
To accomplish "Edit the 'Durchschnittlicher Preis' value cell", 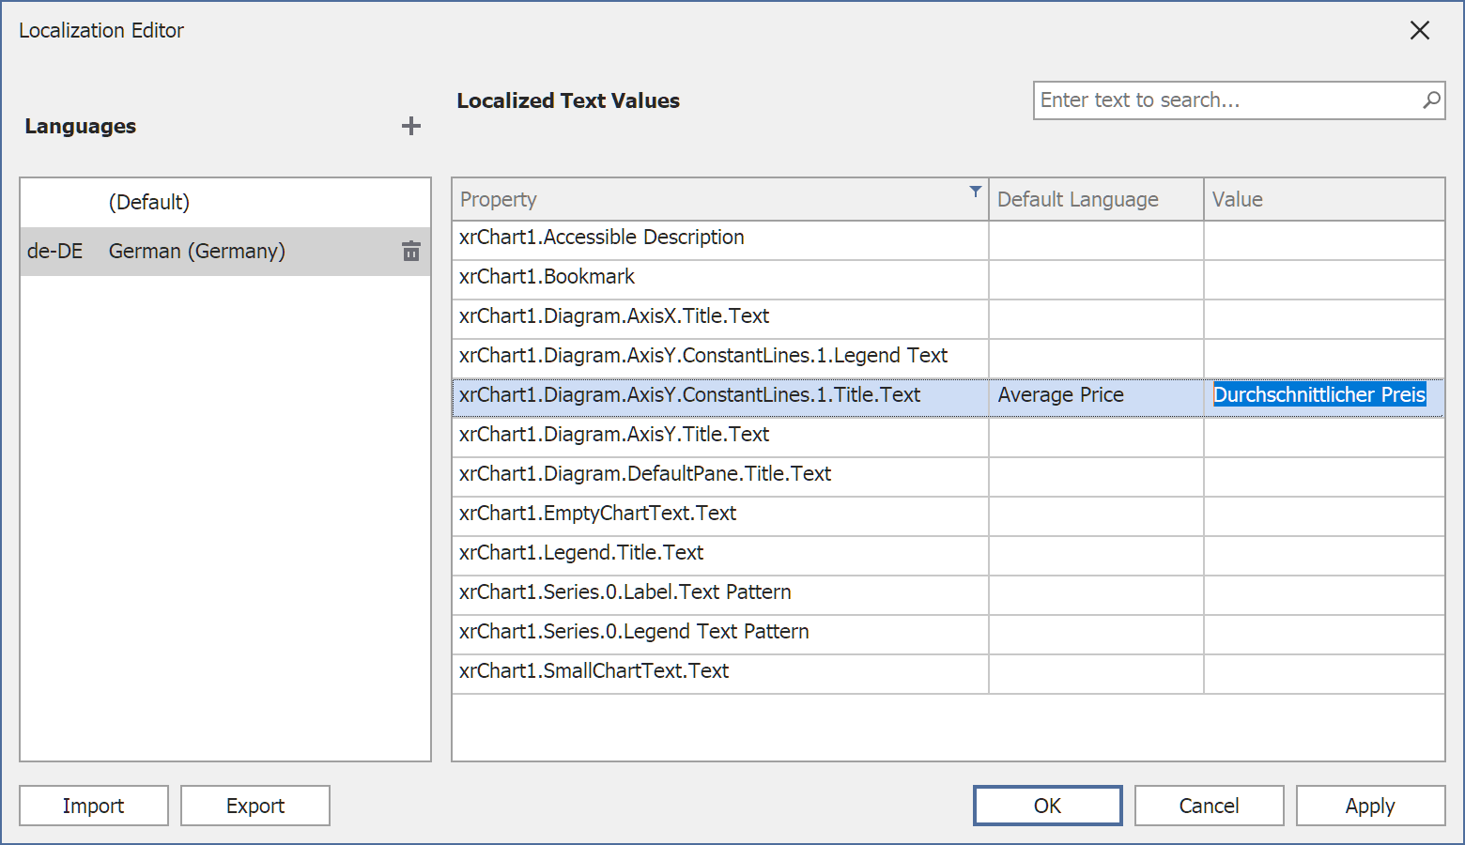I will click(1319, 394).
